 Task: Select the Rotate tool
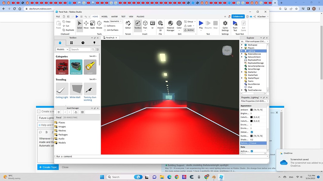click(99, 24)
